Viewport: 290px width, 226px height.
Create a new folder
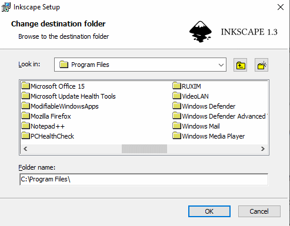pyautogui.click(x=261, y=65)
